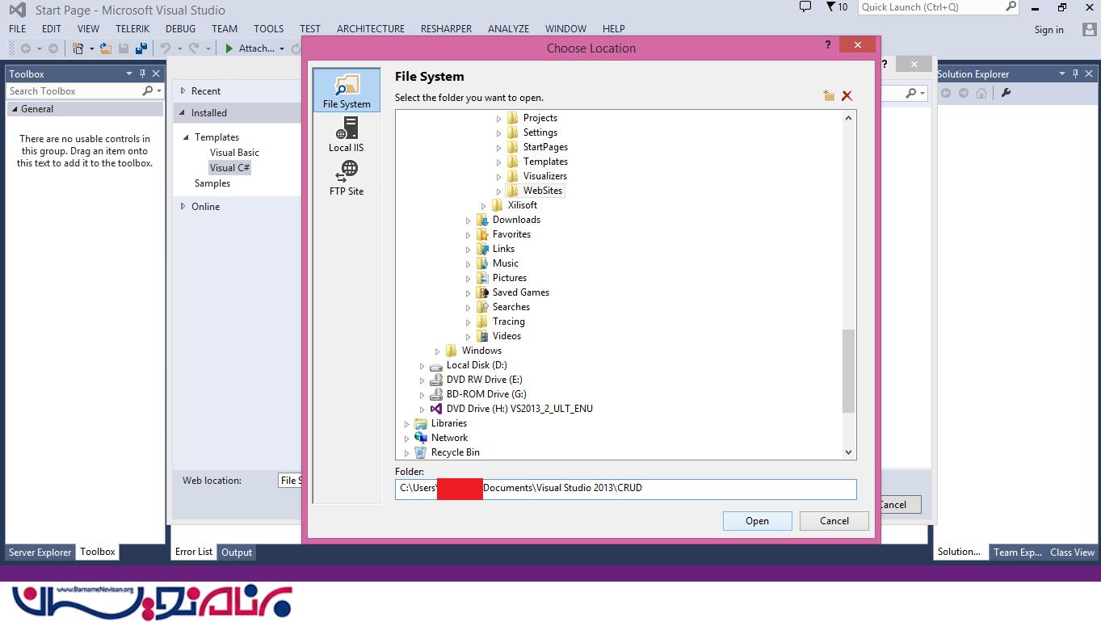Toggle pin on Solution Explorer panel
This screenshot has height=622, width=1101.
coord(1075,74)
